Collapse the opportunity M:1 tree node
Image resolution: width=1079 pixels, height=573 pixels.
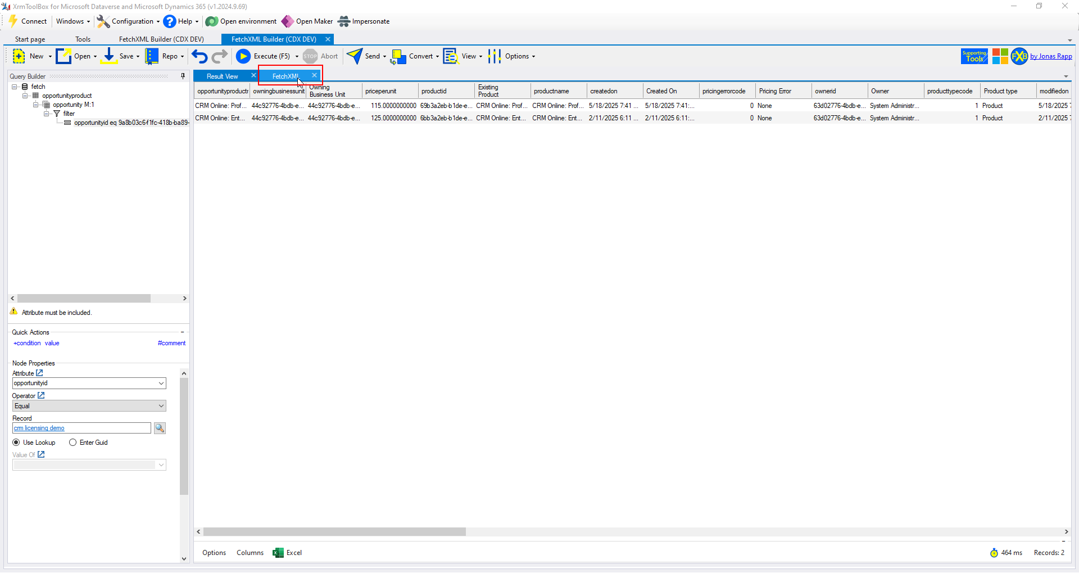36,105
